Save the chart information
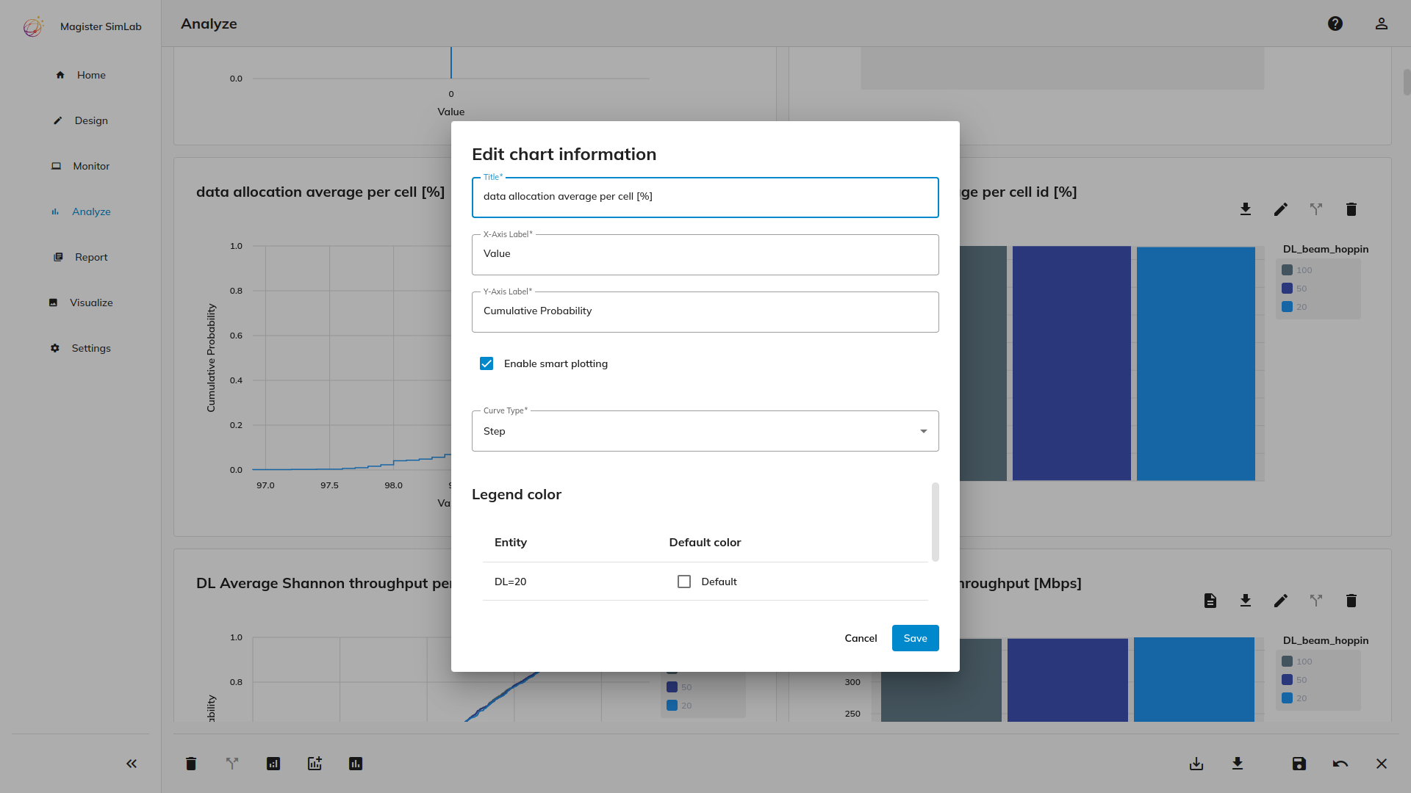The height and width of the screenshot is (793, 1411). pyautogui.click(x=916, y=638)
